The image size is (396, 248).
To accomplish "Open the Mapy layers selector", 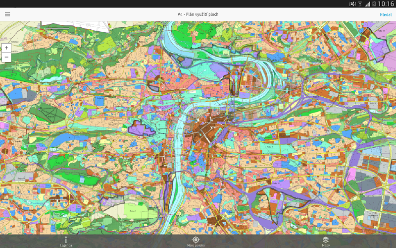I will click(326, 242).
